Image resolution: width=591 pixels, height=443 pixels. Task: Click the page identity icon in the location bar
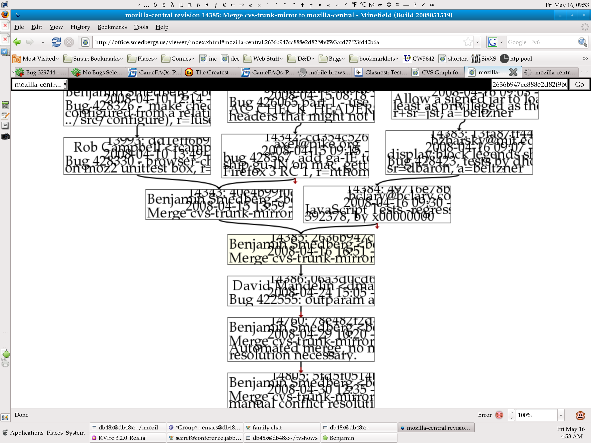[85, 42]
